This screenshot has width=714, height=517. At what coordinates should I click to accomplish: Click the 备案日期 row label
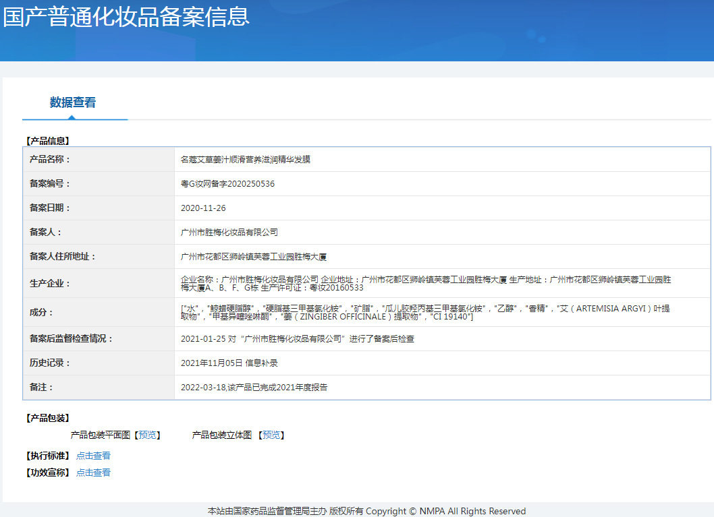[x=50, y=208]
